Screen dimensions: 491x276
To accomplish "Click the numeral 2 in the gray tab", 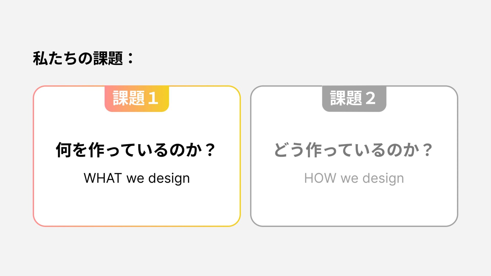I will coord(370,98).
